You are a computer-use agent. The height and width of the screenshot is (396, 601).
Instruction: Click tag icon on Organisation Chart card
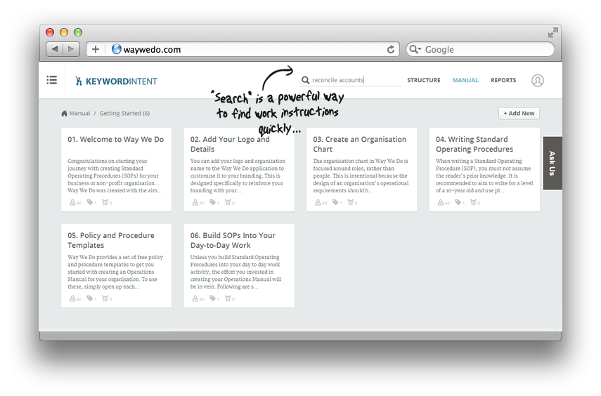point(335,202)
